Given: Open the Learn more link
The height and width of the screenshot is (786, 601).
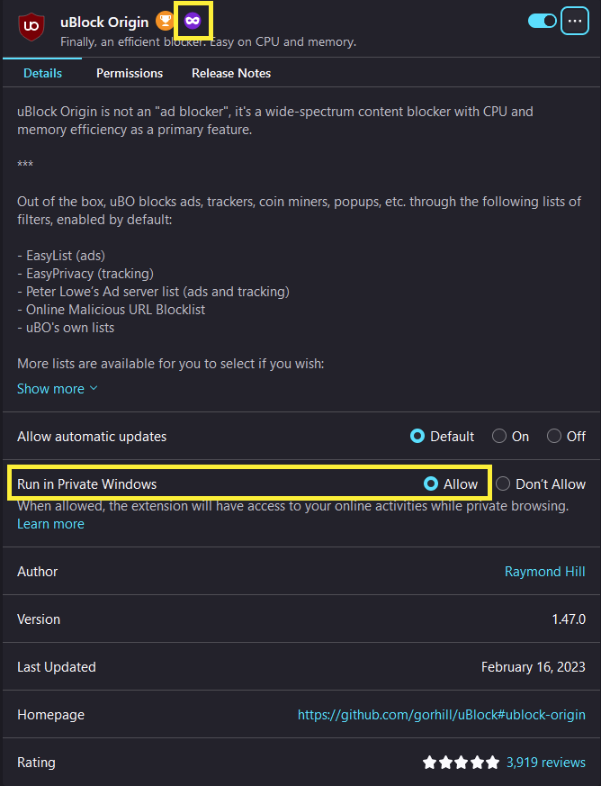Looking at the screenshot, I should pyautogui.click(x=50, y=524).
